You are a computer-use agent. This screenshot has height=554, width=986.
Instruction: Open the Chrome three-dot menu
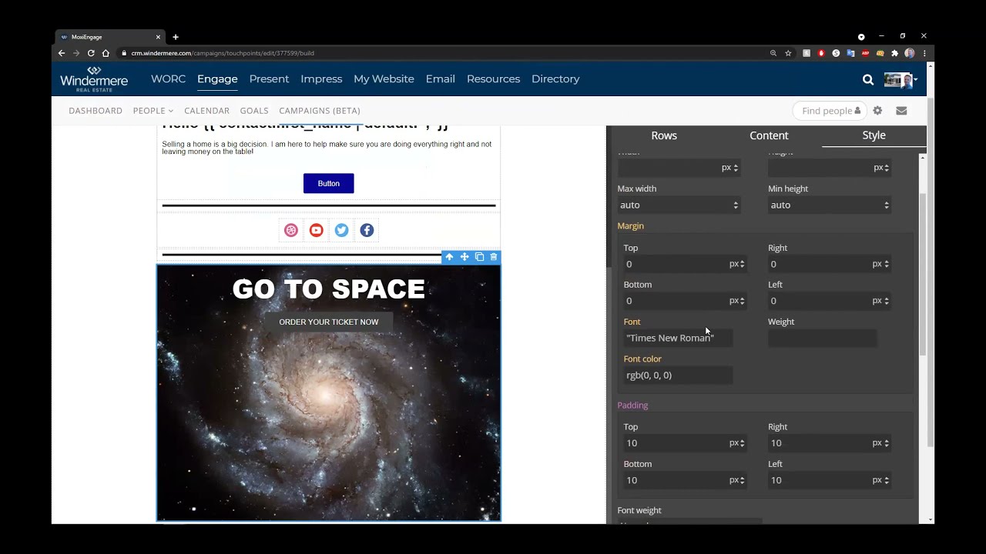[924, 53]
